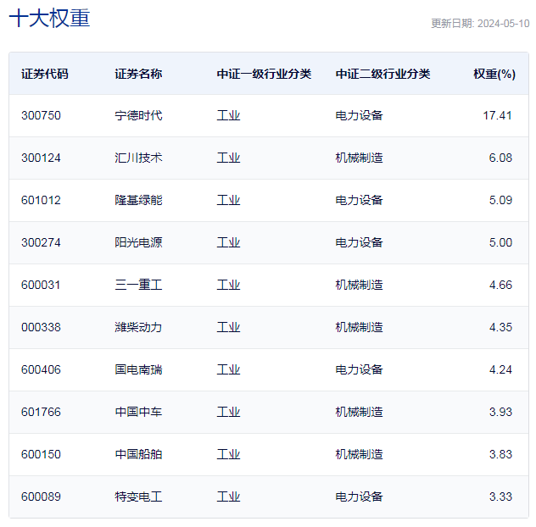536x527 pixels.
Task: Select security code 600089
Action: pyautogui.click(x=41, y=496)
